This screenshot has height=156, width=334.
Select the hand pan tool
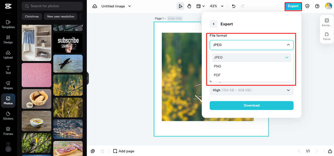pyautogui.click(x=189, y=6)
